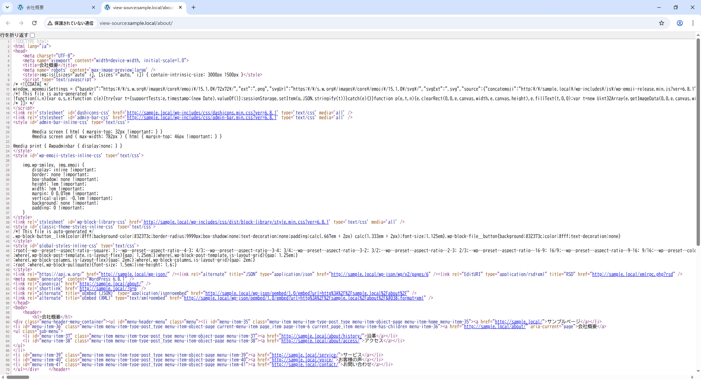Image resolution: width=701 pixels, height=380 pixels.
Task: Open menu-item-36 sample.local/about/ link
Action: (x=495, y=327)
